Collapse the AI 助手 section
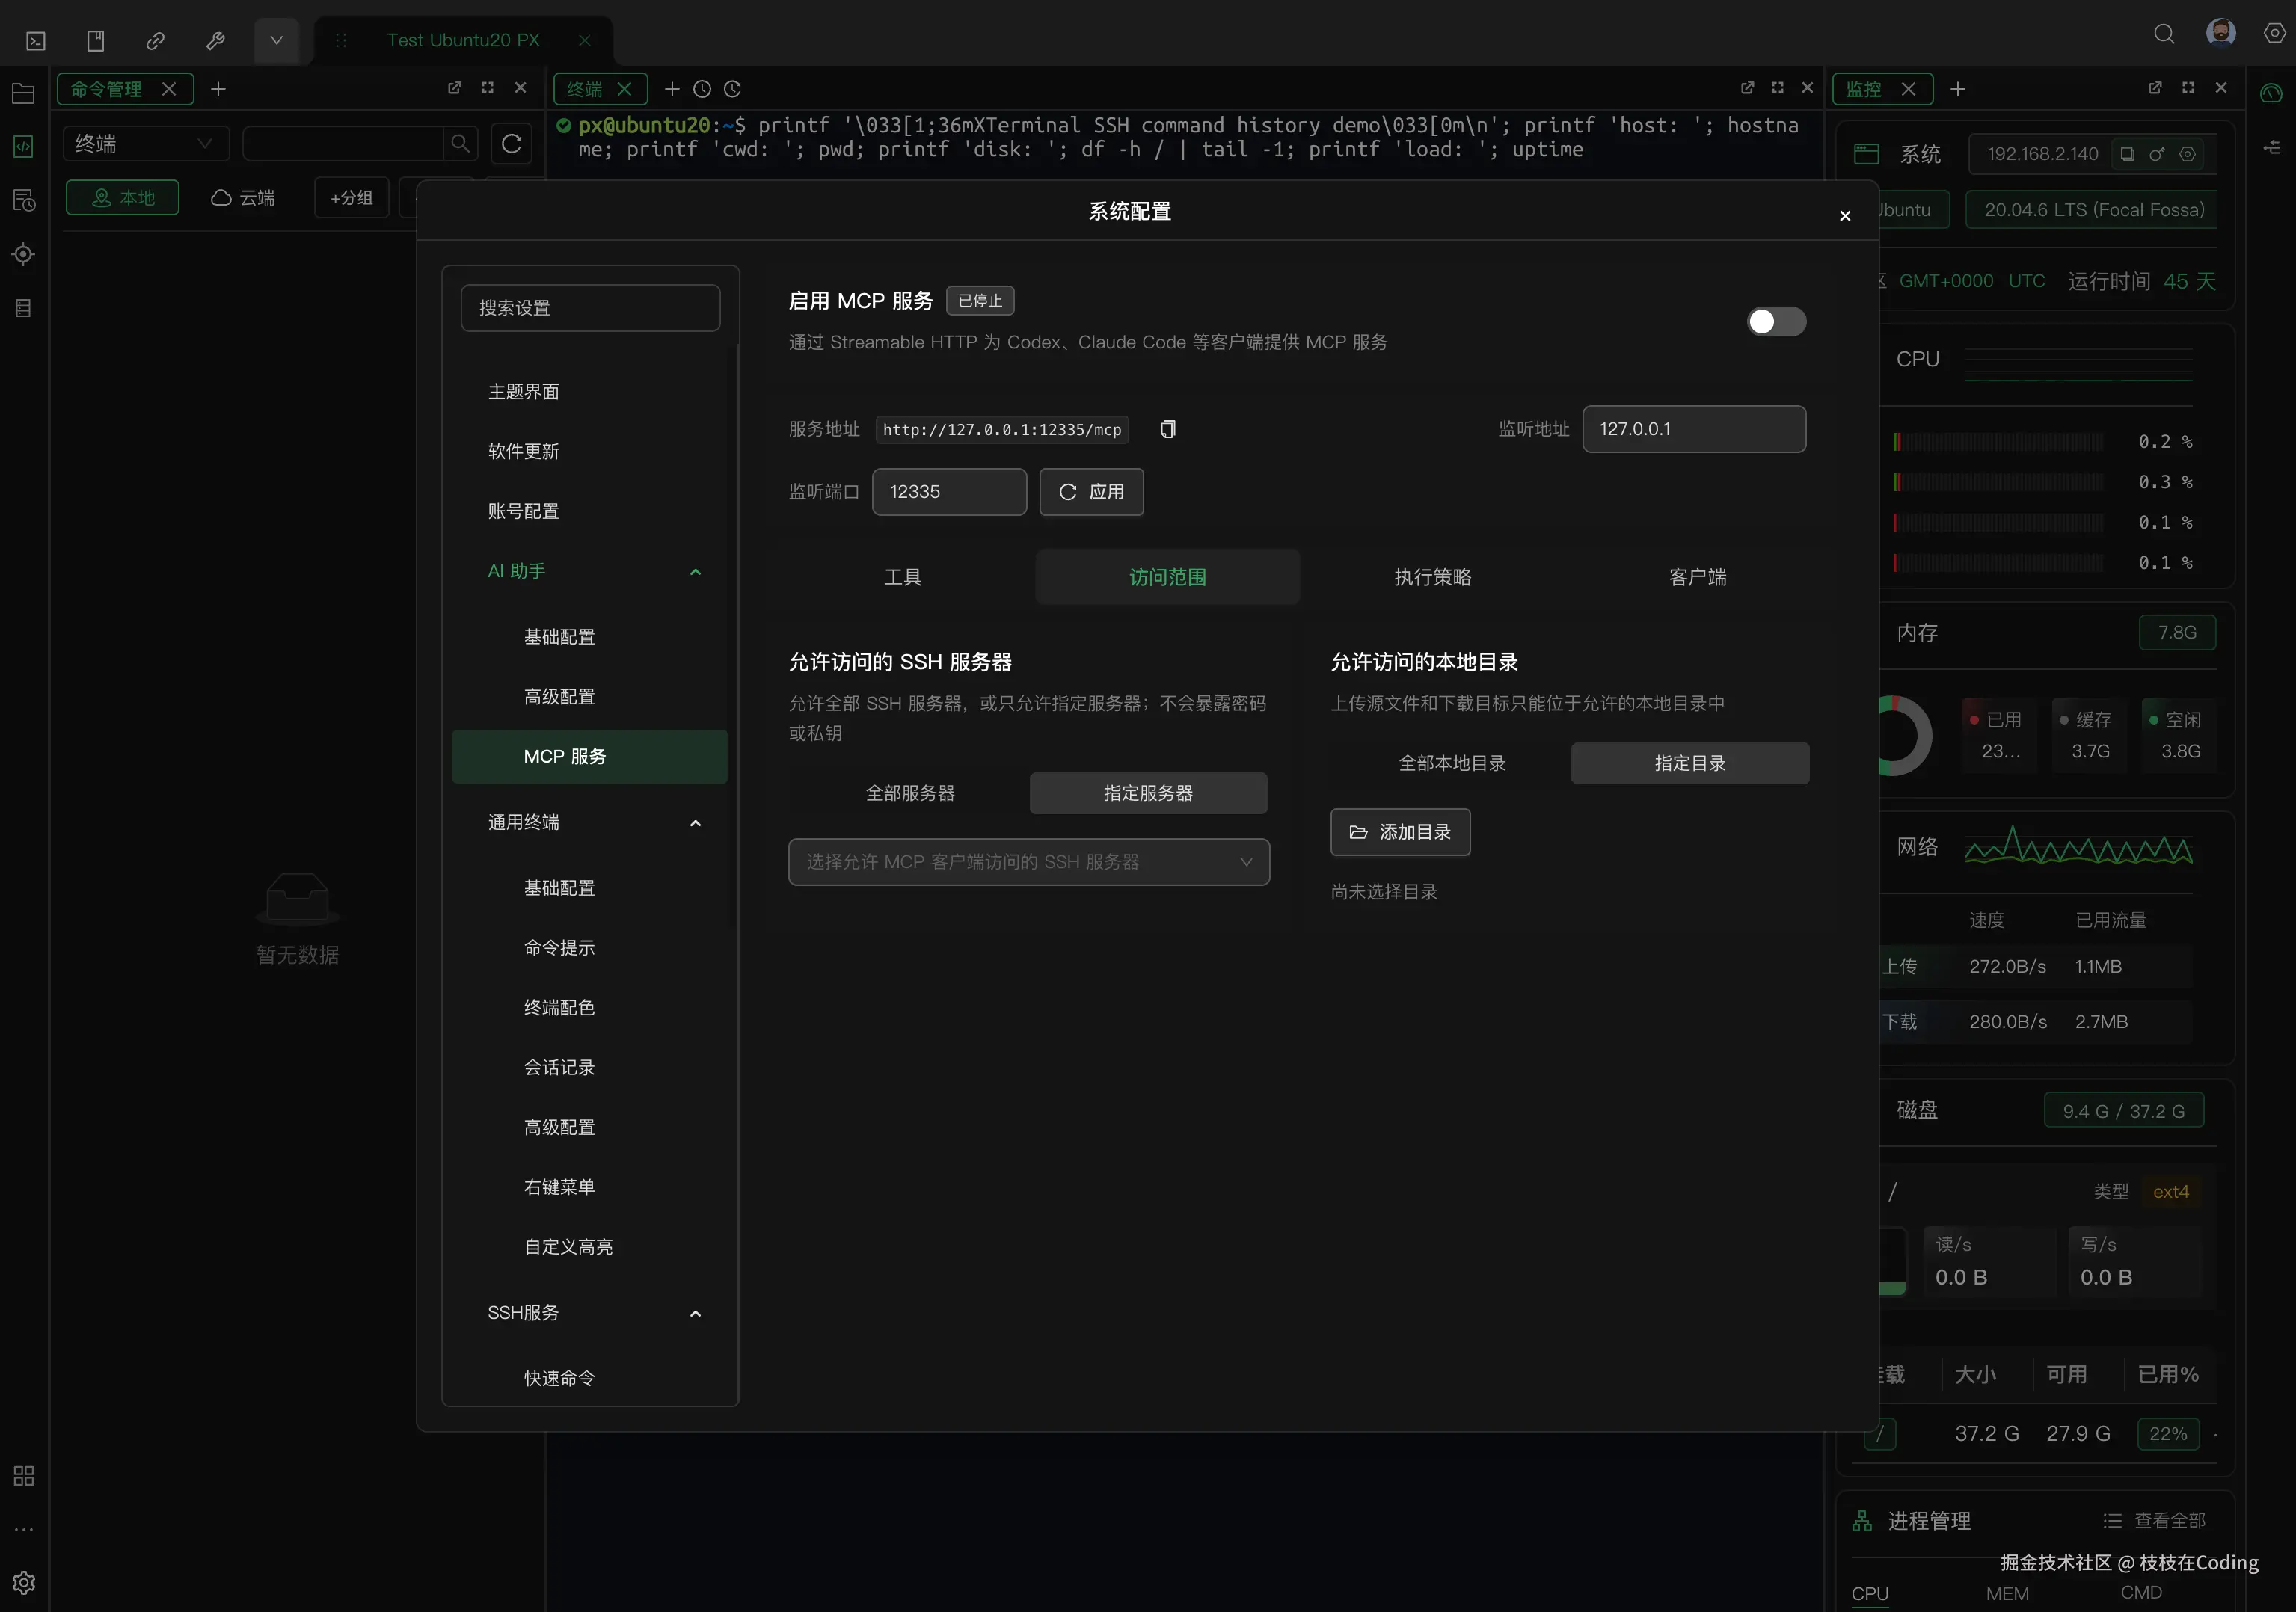The image size is (2296, 1612). [695, 572]
